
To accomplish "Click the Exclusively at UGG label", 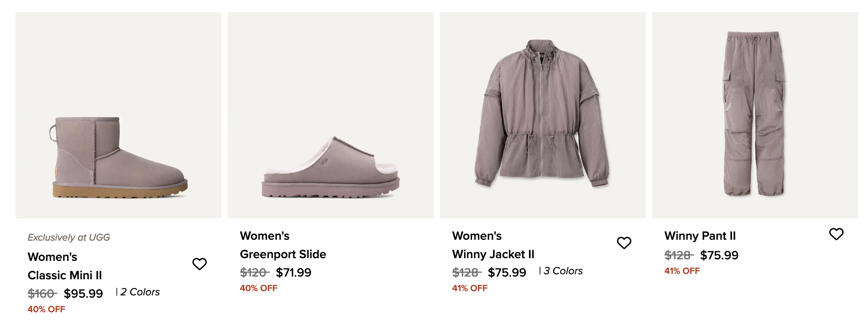I will click(x=69, y=237).
